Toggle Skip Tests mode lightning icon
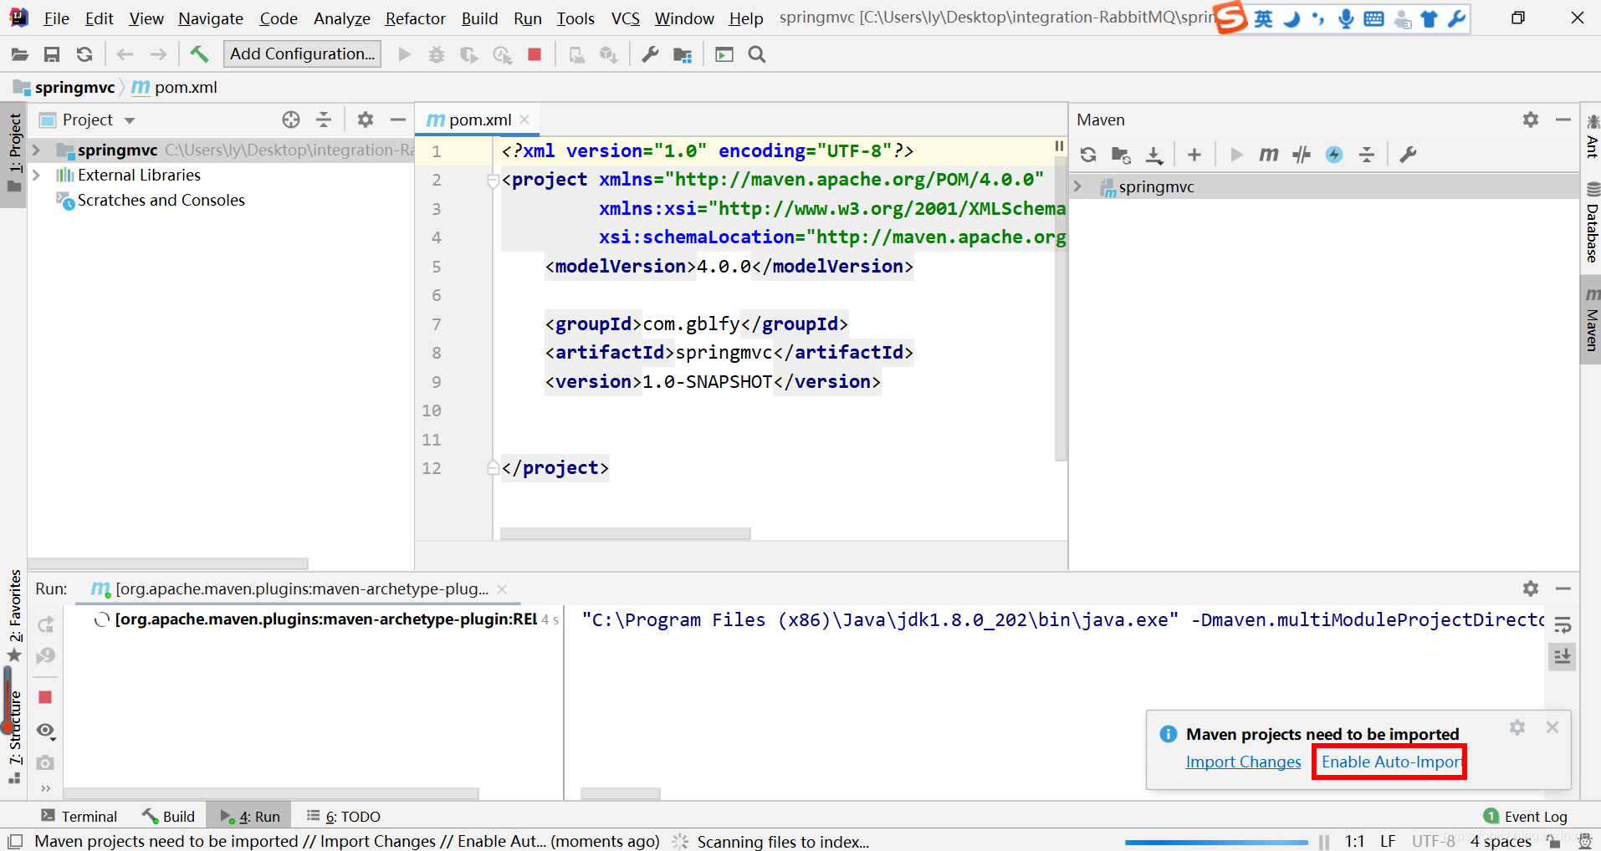 tap(1334, 155)
